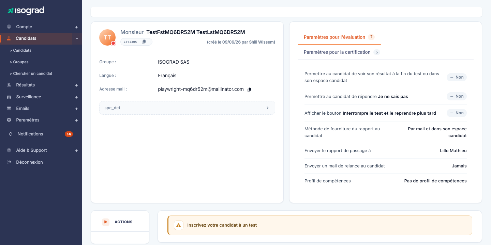Open Aide & Support menu
The image size is (491, 245).
point(31,150)
